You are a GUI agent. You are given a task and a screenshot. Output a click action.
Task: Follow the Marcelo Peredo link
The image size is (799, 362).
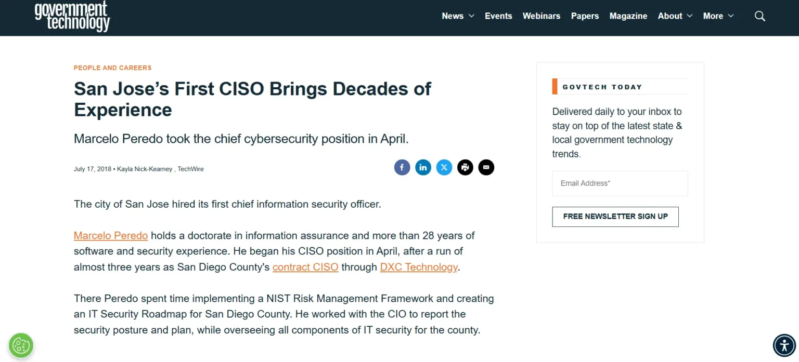(x=111, y=236)
